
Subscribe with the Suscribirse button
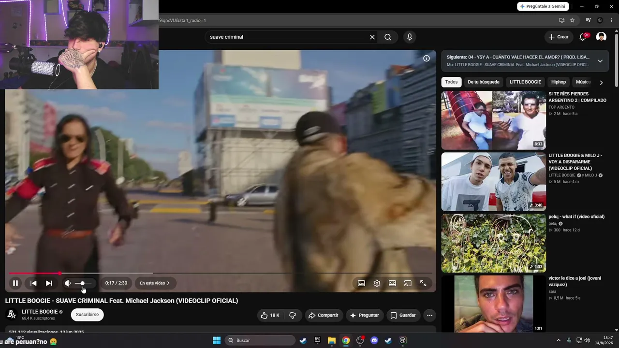tap(88, 315)
